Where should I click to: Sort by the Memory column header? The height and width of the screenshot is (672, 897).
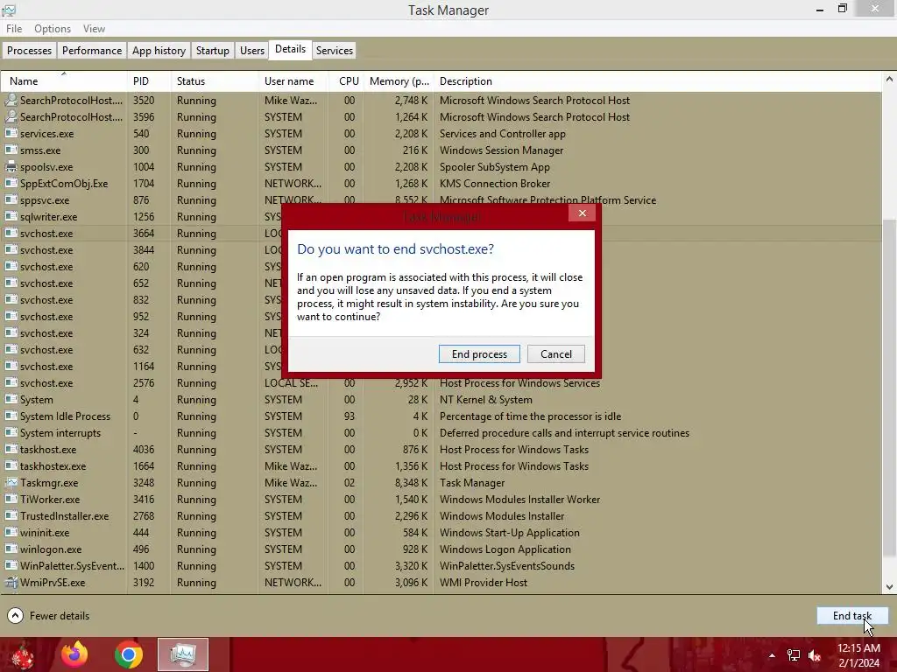tap(399, 81)
